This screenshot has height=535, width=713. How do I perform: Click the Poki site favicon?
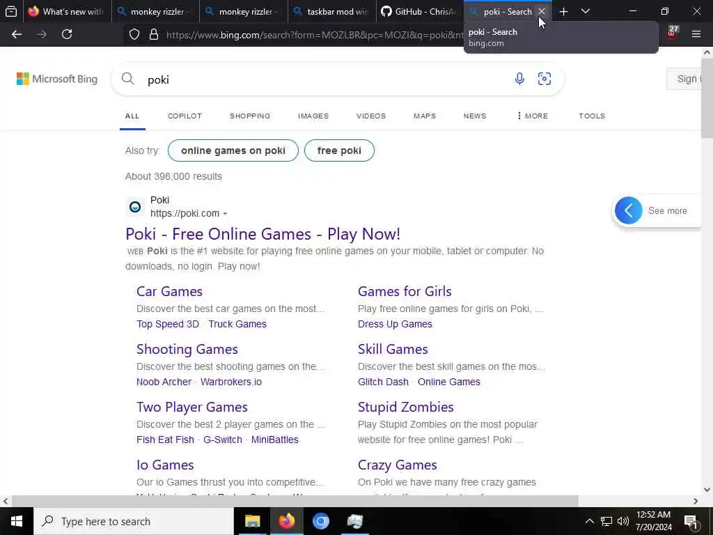(x=135, y=207)
